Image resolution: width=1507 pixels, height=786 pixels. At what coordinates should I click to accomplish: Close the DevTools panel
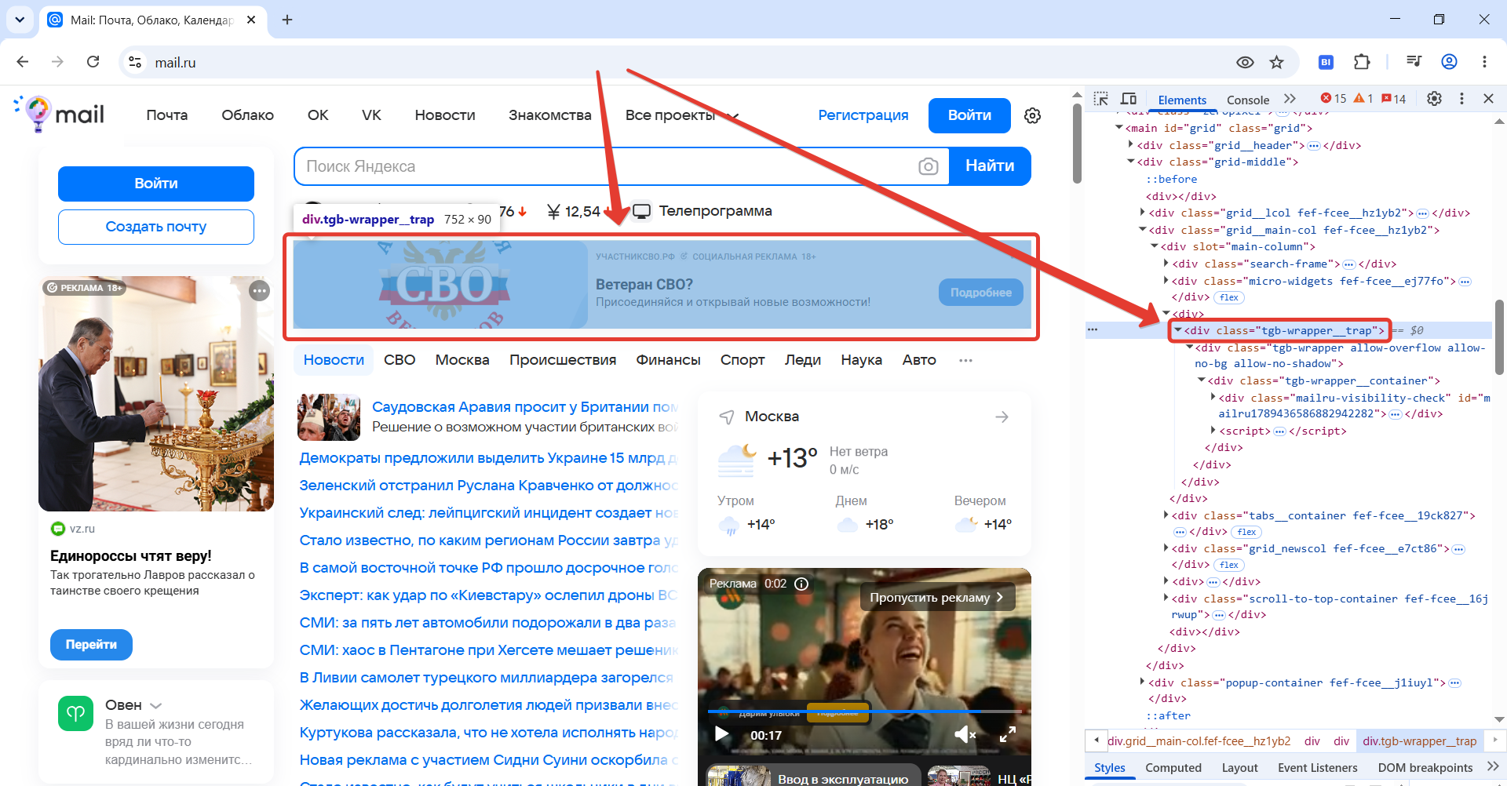[x=1488, y=99]
